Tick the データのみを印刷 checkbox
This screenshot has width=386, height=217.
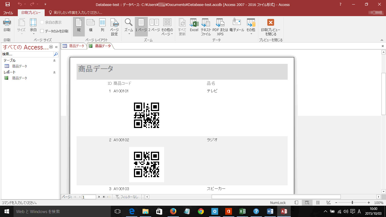click(x=42, y=31)
